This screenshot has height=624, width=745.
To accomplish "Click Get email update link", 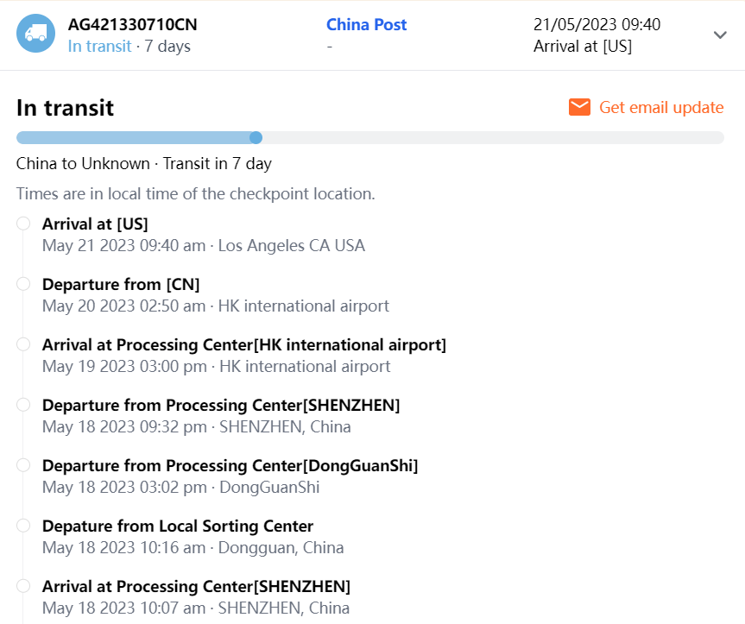I will click(660, 107).
